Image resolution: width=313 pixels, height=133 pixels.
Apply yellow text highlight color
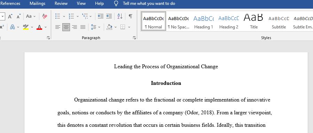pyautogui.click(x=26, y=27)
